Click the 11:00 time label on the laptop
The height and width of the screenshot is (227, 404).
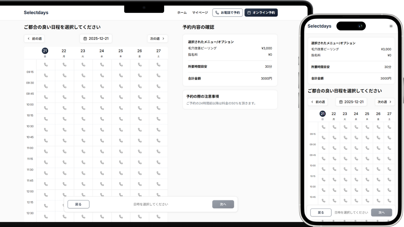point(30,148)
